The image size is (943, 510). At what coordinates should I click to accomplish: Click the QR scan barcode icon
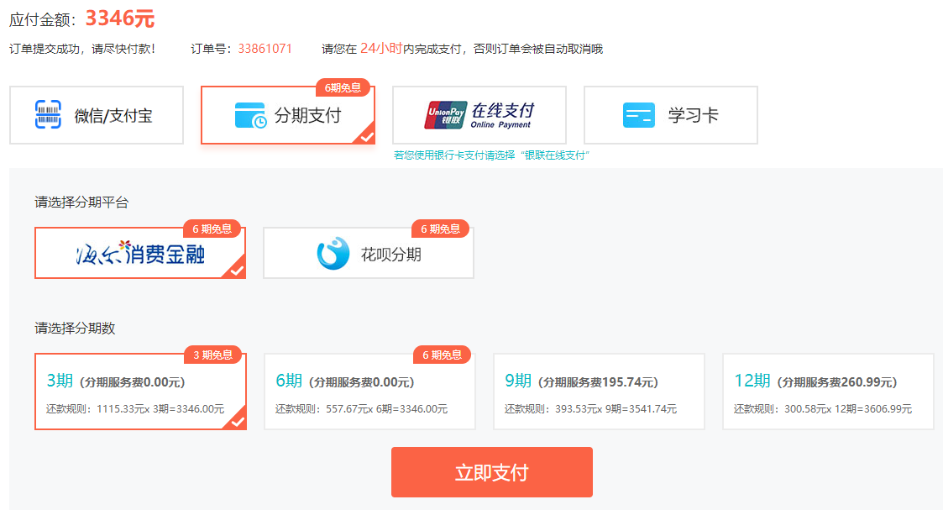[x=48, y=114]
